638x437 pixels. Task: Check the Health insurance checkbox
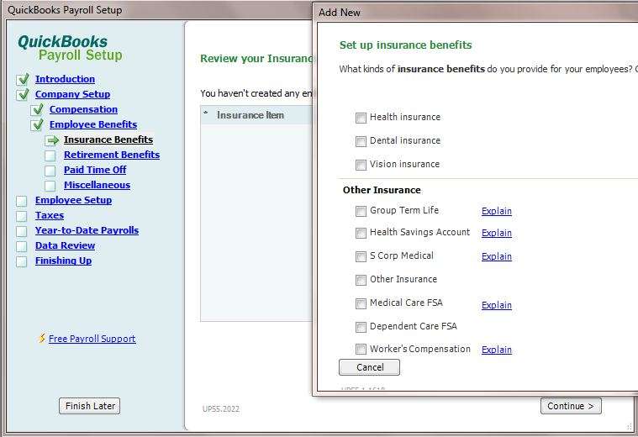point(361,118)
